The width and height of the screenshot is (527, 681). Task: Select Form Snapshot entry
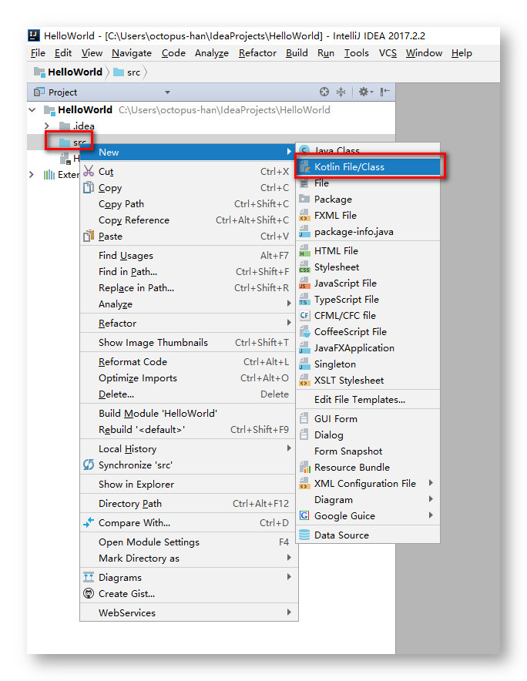click(368, 451)
